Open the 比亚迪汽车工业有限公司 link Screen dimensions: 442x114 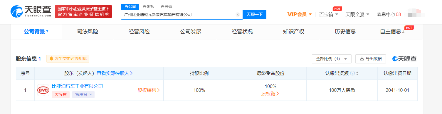(77, 86)
